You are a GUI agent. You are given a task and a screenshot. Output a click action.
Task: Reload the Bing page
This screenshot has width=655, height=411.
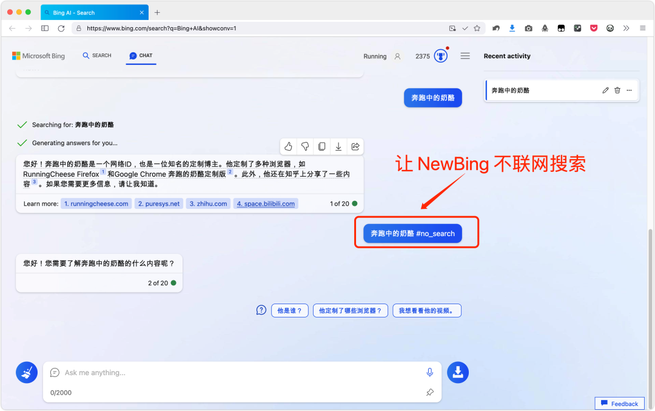61,29
